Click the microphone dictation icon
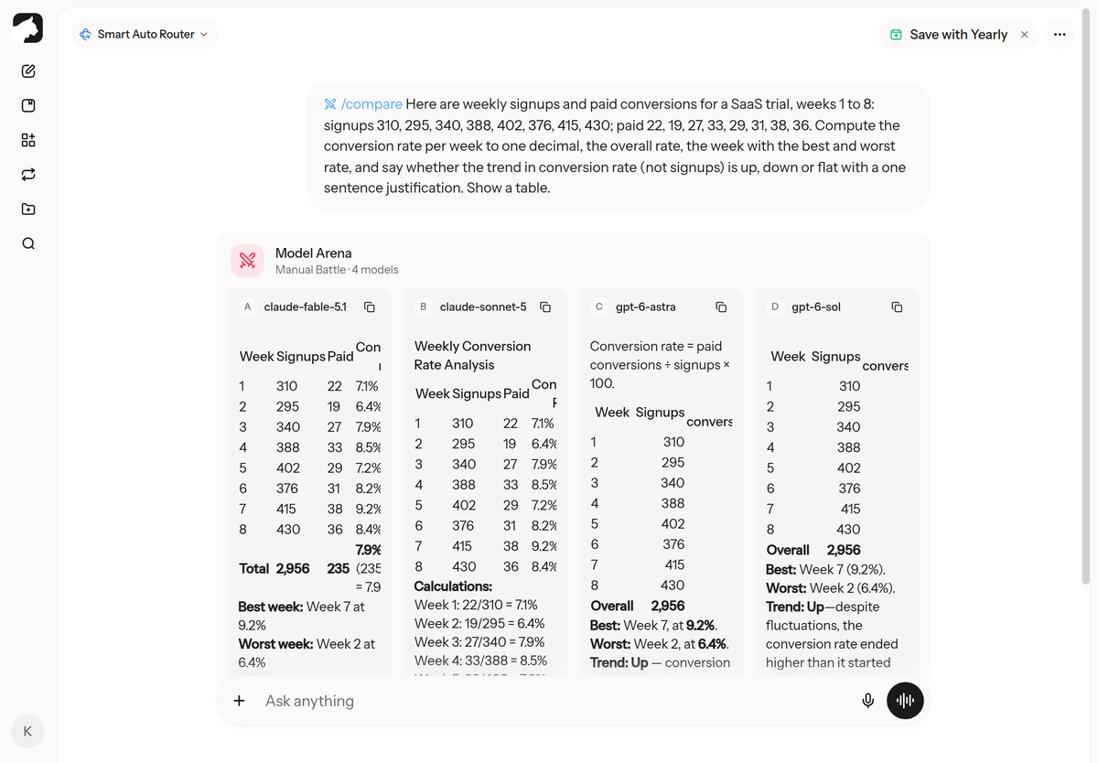The height and width of the screenshot is (763, 1098). tap(868, 701)
